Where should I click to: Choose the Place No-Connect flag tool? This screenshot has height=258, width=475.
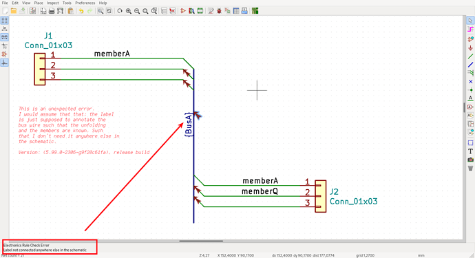tap(470, 81)
